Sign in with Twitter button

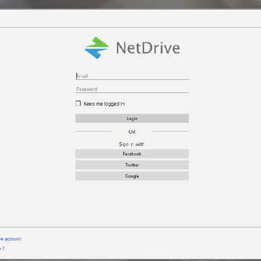[x=132, y=165]
